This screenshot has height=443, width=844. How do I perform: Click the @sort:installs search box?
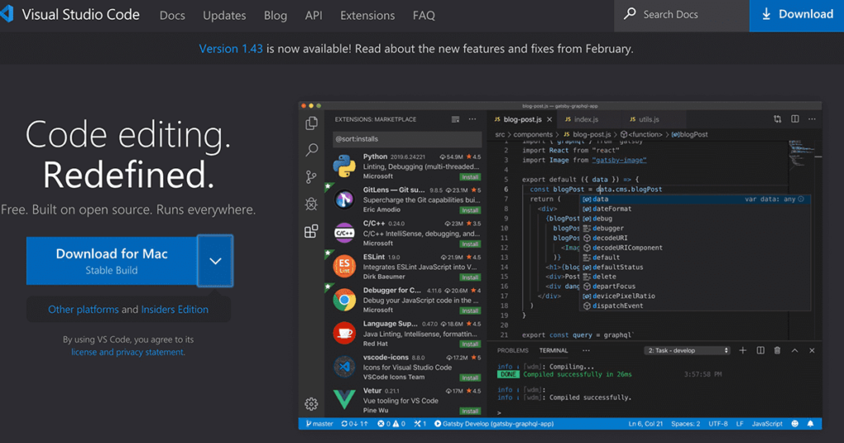(x=407, y=138)
